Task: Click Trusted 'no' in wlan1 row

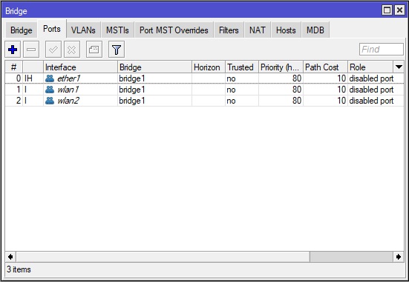Action: [x=231, y=90]
